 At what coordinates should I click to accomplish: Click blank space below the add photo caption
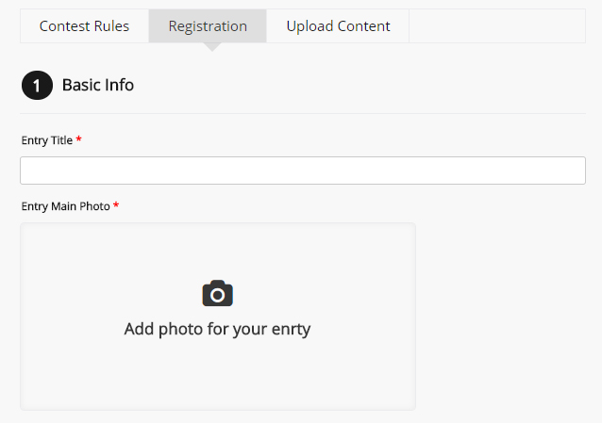click(217, 377)
